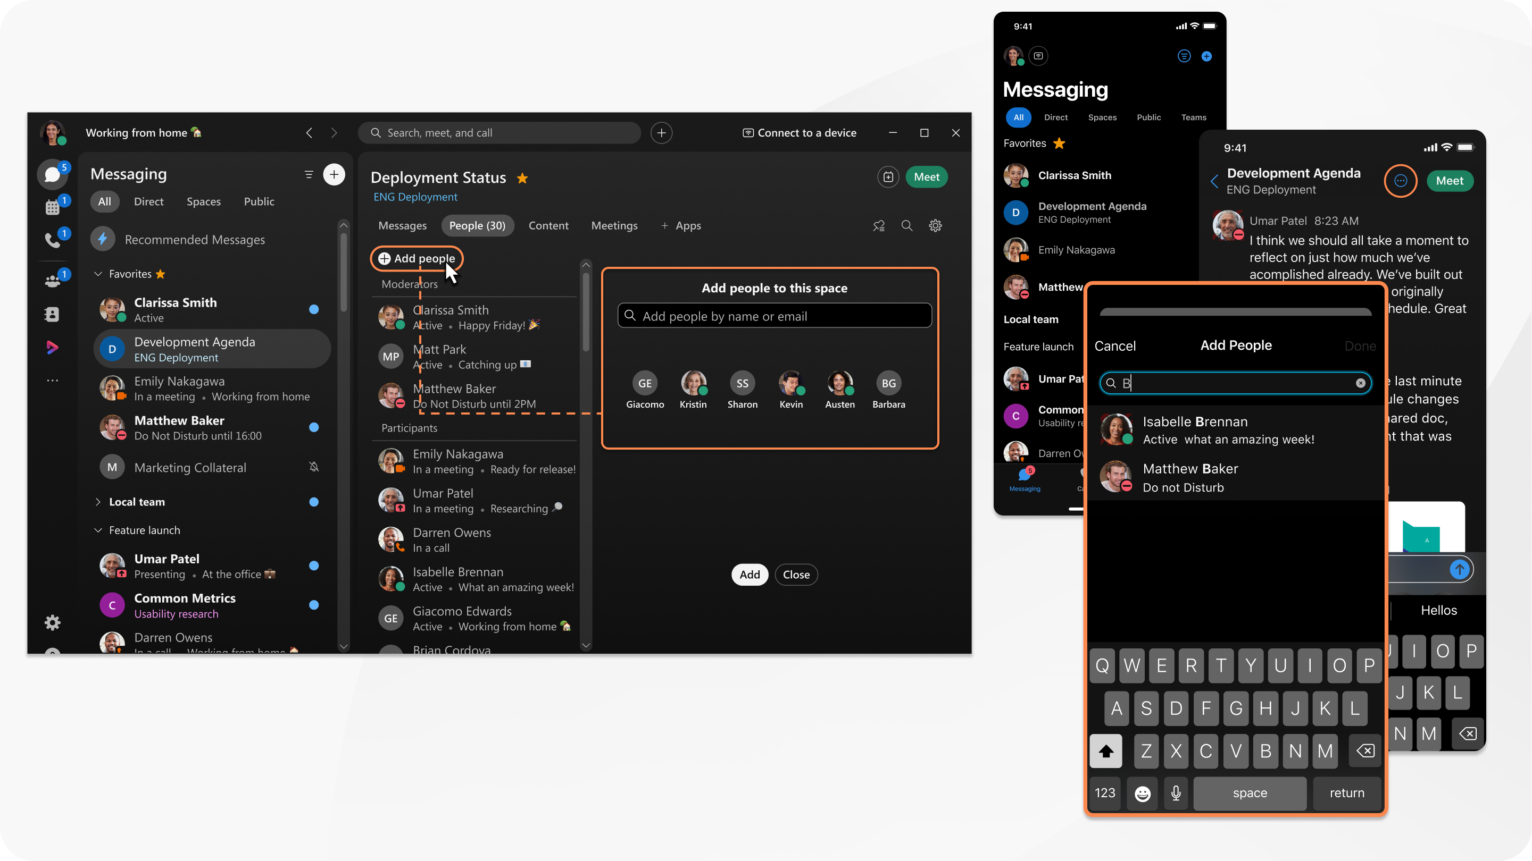
Task: Expand the Local team section in sidebar
Action: tap(98, 502)
